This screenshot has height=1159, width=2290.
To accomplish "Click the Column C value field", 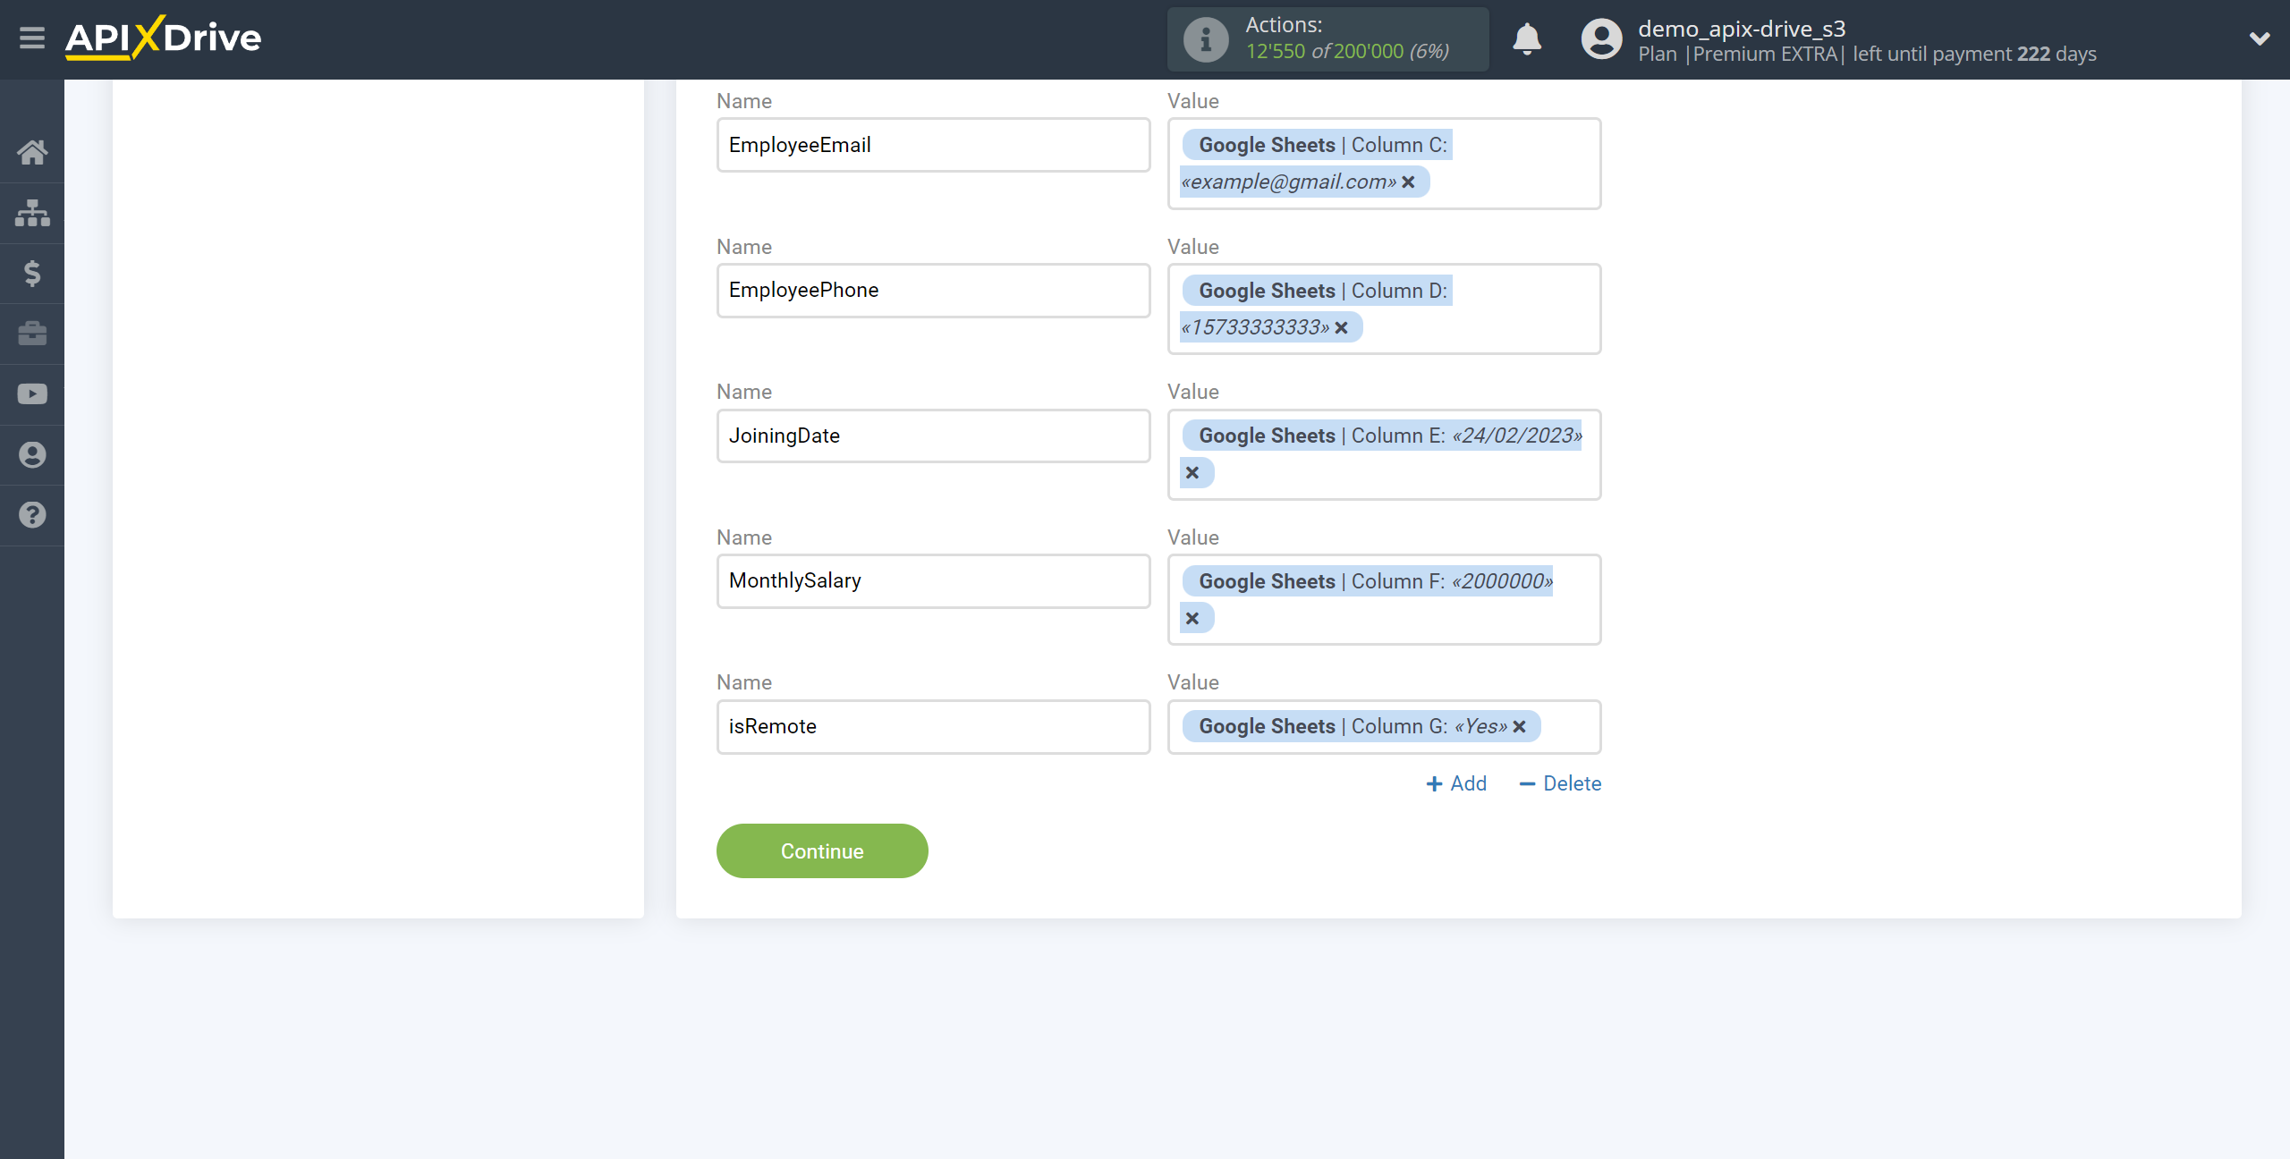I will 1384,164.
